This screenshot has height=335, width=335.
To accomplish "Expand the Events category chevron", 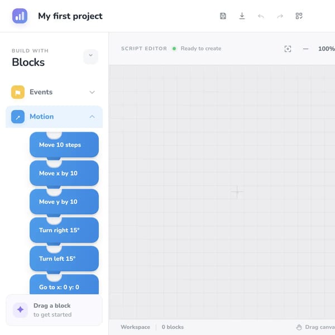I will click(92, 92).
